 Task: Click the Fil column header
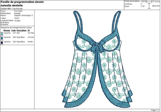tap(29, 30)
